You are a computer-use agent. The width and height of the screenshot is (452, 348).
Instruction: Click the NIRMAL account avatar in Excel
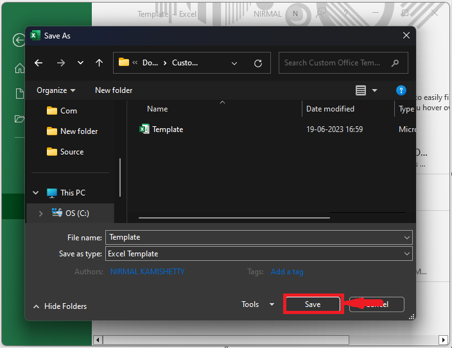tap(295, 13)
